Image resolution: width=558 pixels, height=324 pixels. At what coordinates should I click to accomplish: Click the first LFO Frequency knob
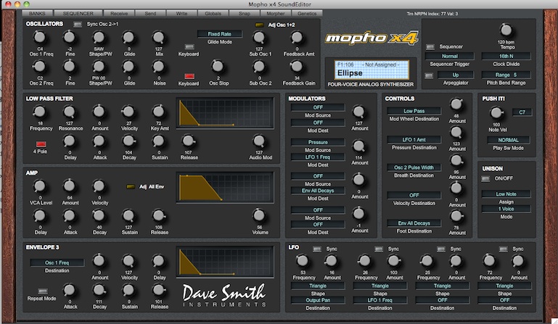(x=303, y=261)
